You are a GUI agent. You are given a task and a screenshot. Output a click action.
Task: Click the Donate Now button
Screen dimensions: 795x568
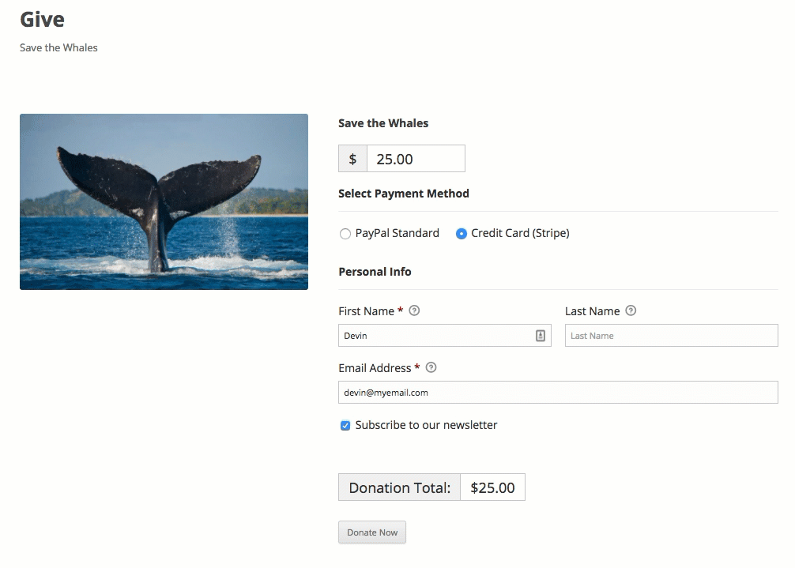[372, 532]
